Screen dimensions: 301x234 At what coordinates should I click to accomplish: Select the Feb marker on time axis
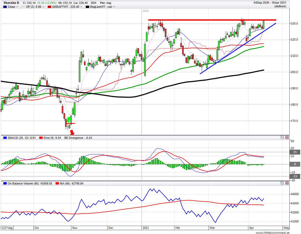pyautogui.click(x=177, y=228)
